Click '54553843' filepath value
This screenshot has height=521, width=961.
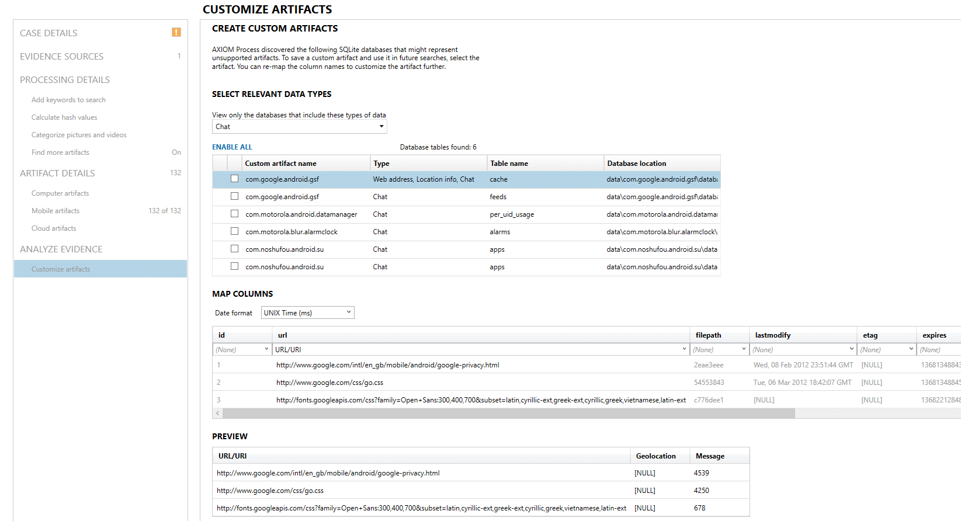pos(709,383)
